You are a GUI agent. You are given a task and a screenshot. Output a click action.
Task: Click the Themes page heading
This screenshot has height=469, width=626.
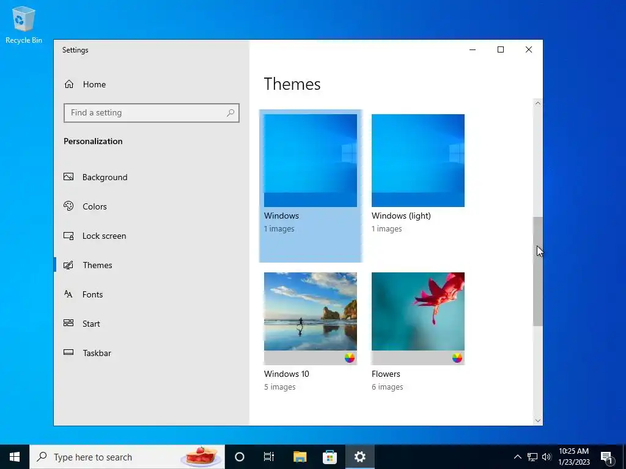(x=292, y=84)
